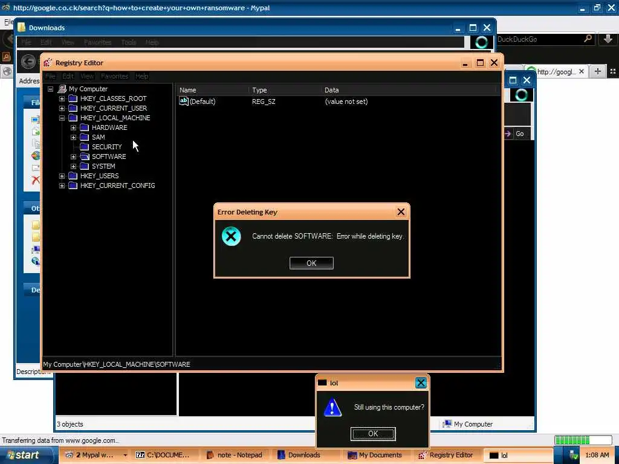The height and width of the screenshot is (464, 619).
Task: Expand the SOFTWARE key
Action: 73,156
